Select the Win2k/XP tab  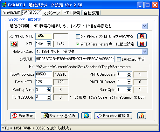tap(32, 12)
